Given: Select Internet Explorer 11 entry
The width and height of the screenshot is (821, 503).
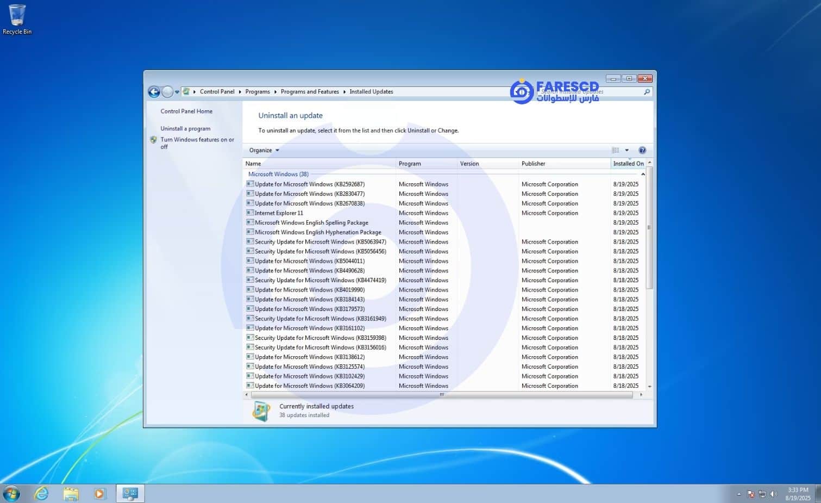Looking at the screenshot, I should tap(444, 213).
